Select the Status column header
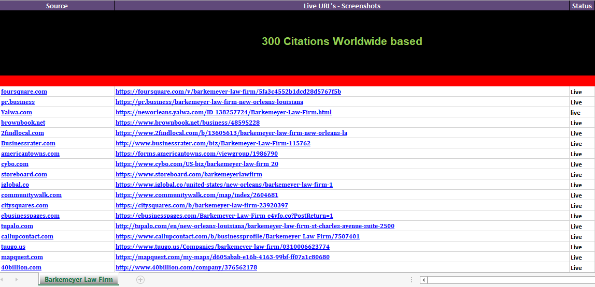Viewport: 595px width, 287px height. pyautogui.click(x=582, y=6)
